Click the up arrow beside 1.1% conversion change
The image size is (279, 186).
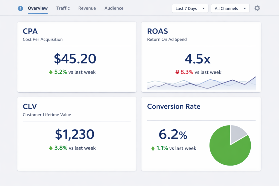point(153,148)
